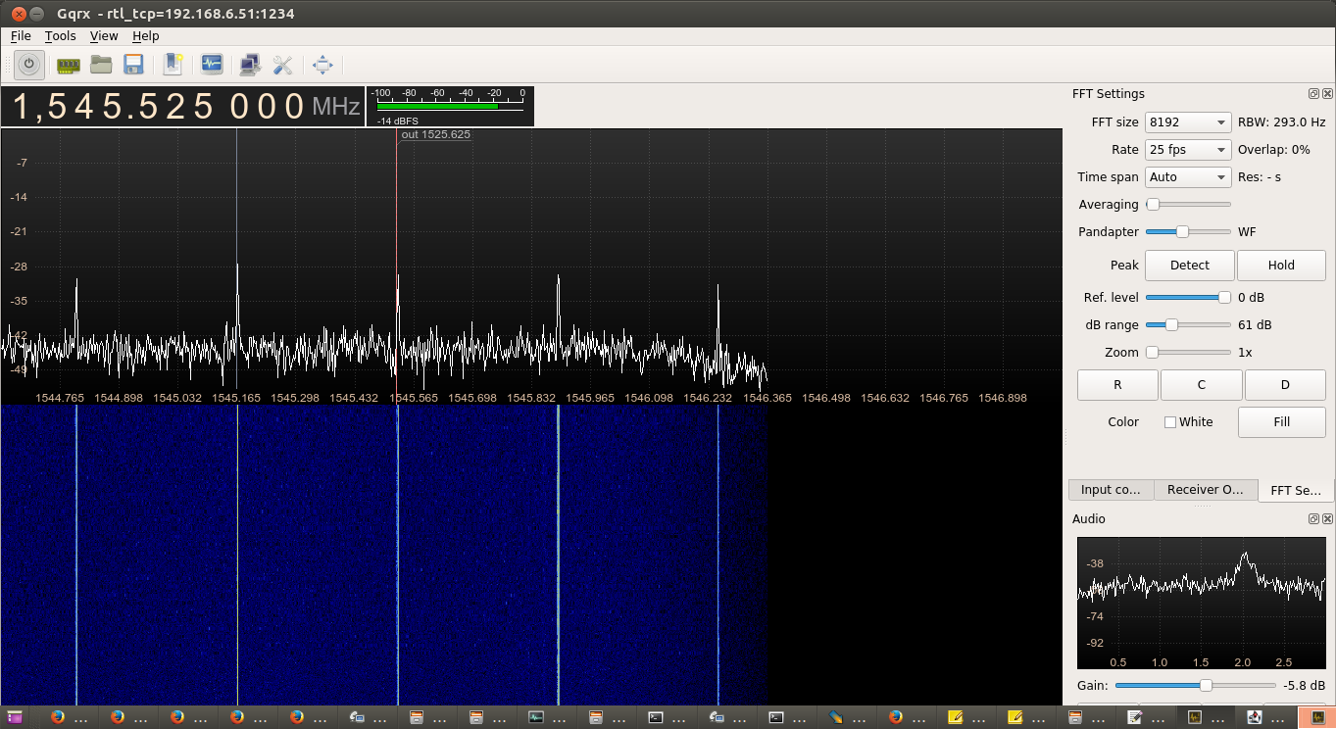Viewport: 1336px width, 729px height.
Task: Open the I/Q tool monitor-waveform icon
Action: (x=212, y=65)
